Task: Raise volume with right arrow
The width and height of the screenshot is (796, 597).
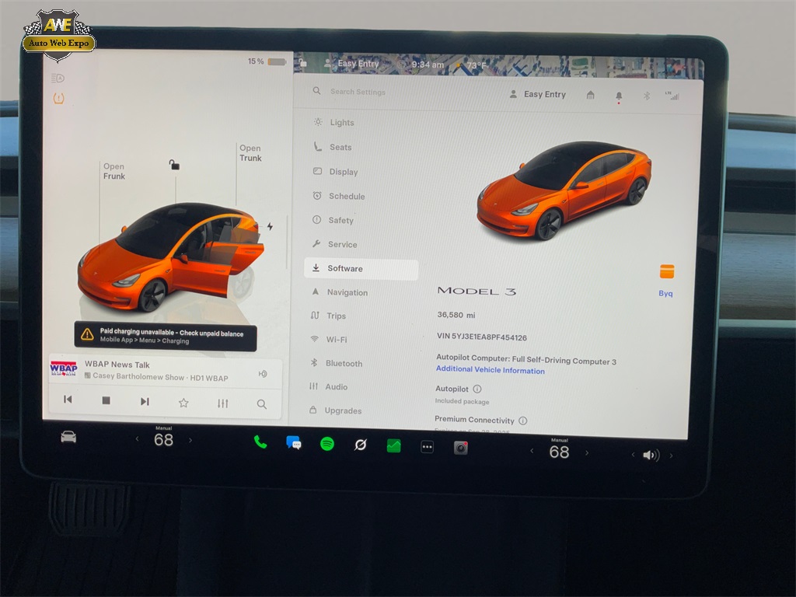Action: (x=671, y=456)
